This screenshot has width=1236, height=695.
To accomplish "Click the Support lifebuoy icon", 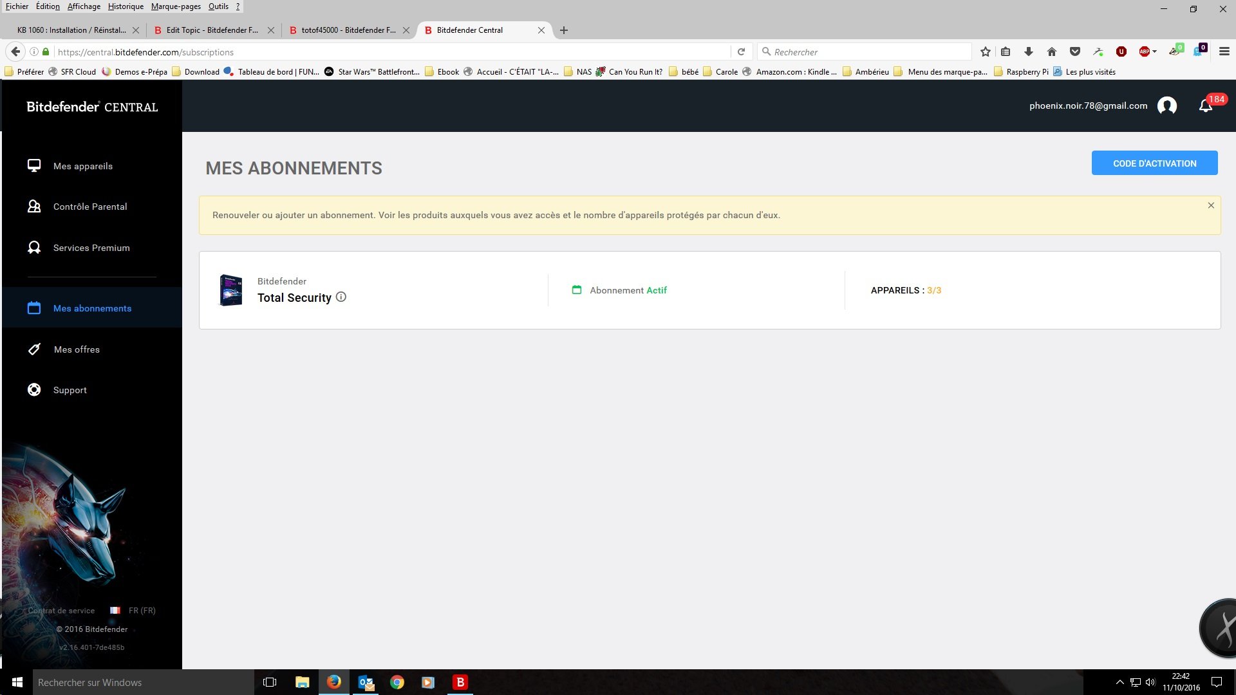I will (34, 390).
